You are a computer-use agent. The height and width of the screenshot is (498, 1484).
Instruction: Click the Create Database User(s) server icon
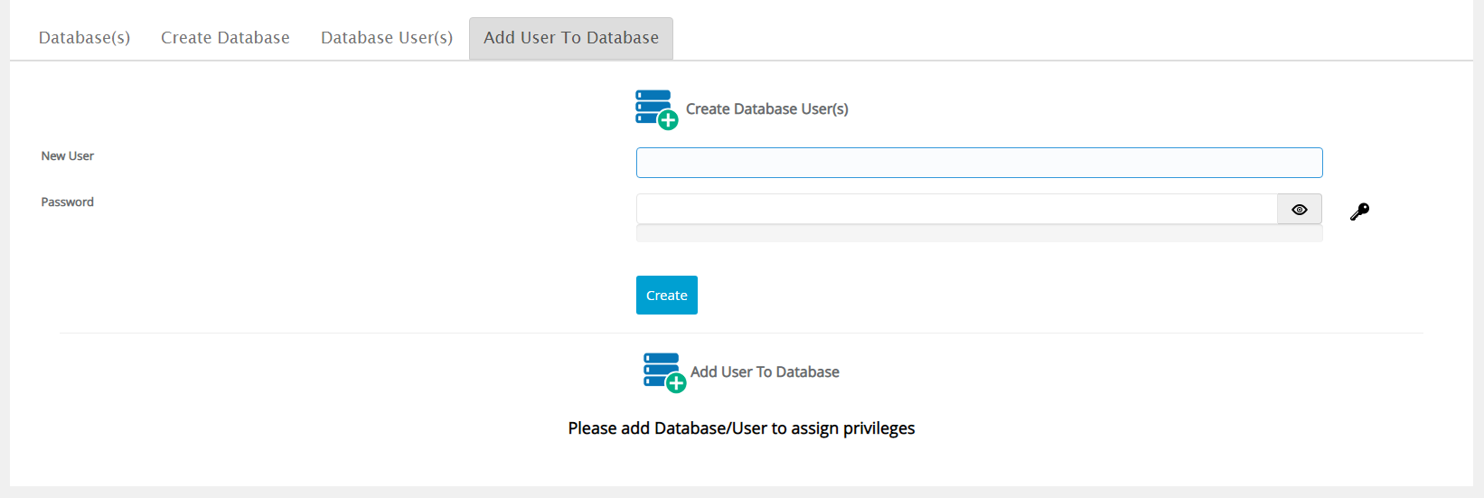653,107
